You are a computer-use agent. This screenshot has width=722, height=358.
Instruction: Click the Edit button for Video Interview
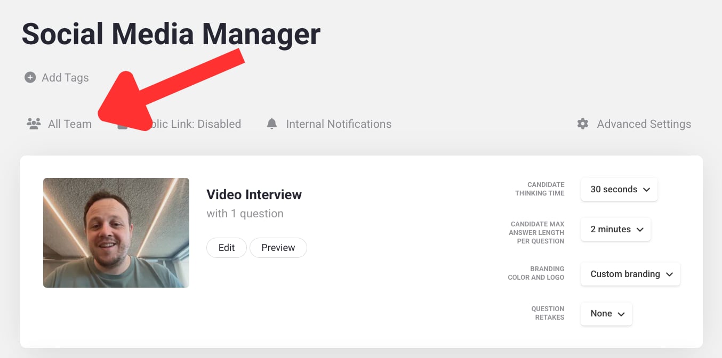coord(227,248)
